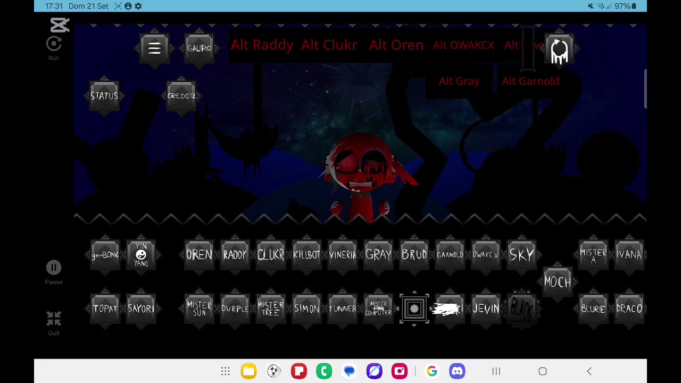Select the Alt OWAKCX label
This screenshot has height=383, width=681.
(463, 45)
